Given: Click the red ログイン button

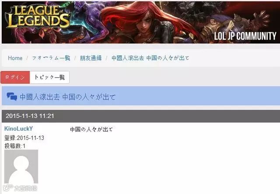Looking at the screenshot, I should click(15, 77).
